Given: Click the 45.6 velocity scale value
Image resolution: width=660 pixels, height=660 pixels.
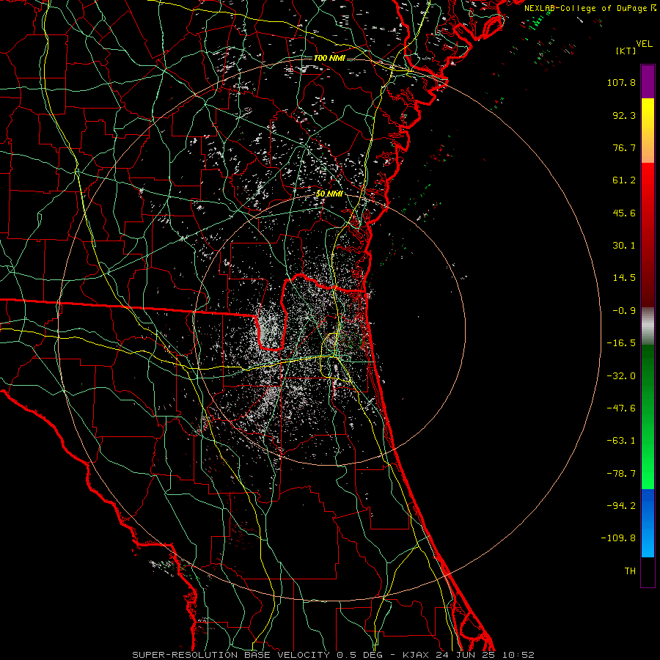Looking at the screenshot, I should coord(624,213).
